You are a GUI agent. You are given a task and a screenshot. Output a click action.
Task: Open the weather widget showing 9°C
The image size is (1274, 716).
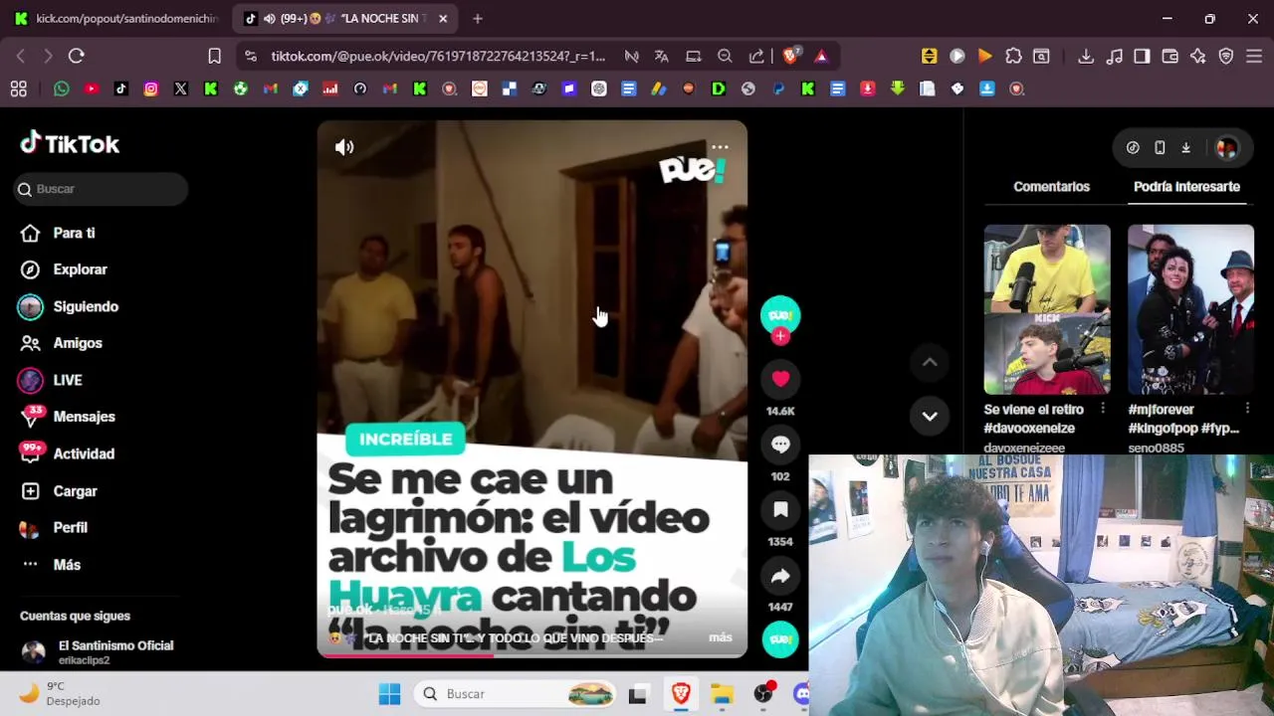[62, 693]
